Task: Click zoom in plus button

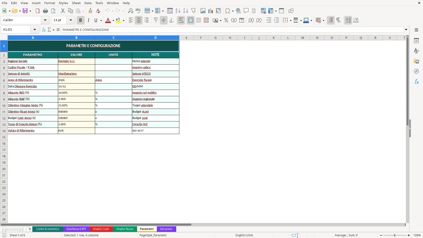Action: click(x=409, y=235)
